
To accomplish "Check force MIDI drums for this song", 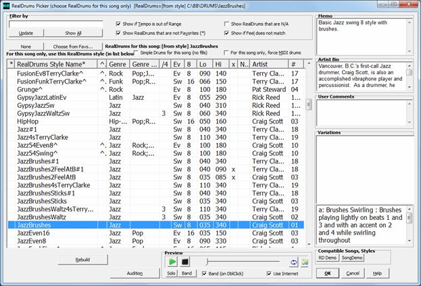I will coord(226,53).
